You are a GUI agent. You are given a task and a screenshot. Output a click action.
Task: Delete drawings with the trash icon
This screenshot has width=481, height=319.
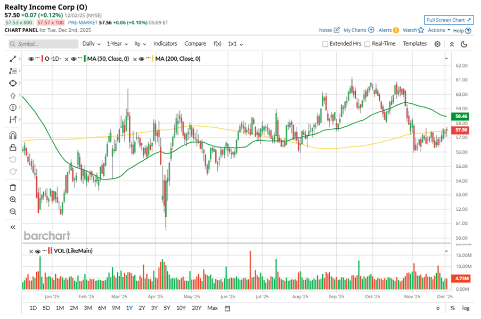click(13, 187)
